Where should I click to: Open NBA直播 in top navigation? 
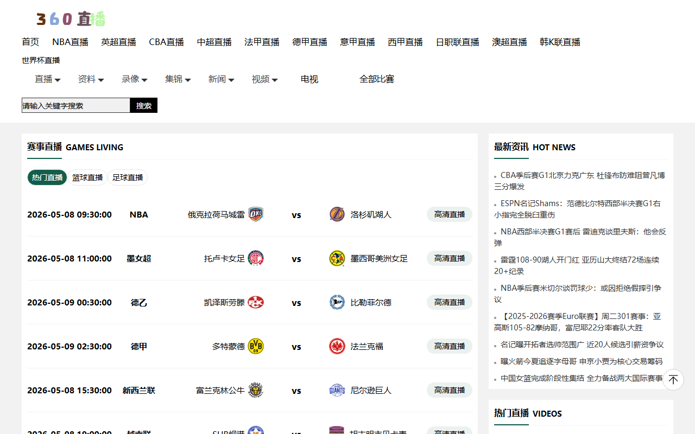click(x=70, y=42)
